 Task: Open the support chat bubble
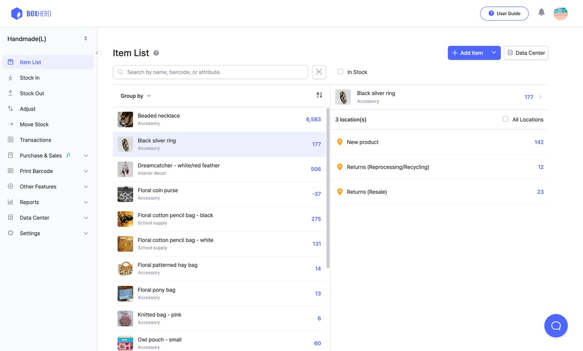pos(556,325)
